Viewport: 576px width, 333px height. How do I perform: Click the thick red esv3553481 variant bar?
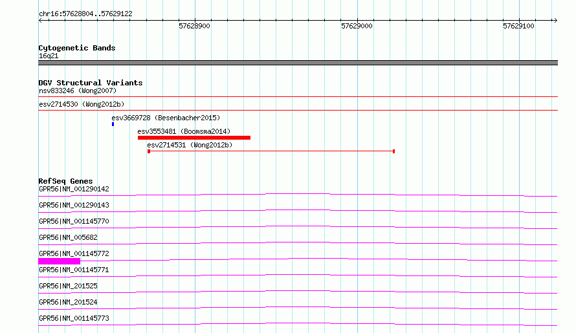[x=194, y=138]
